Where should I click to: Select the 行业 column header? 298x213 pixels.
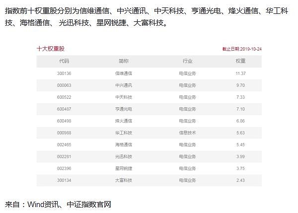coord(187,61)
